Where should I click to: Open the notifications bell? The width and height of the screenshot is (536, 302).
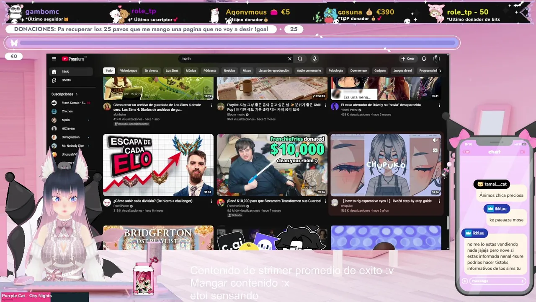click(x=424, y=59)
